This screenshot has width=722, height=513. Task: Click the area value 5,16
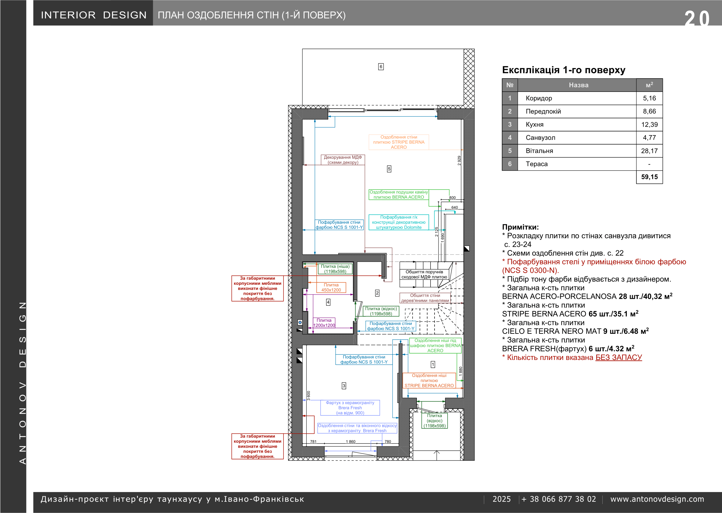click(x=649, y=98)
